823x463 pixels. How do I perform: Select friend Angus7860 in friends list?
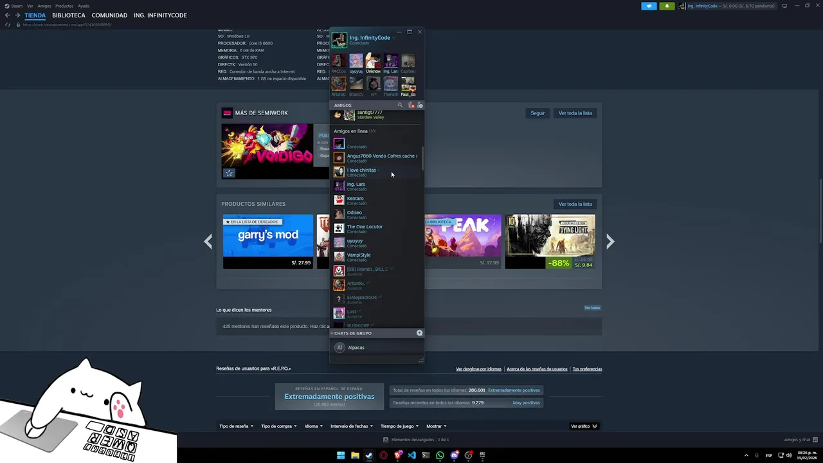coord(376,158)
